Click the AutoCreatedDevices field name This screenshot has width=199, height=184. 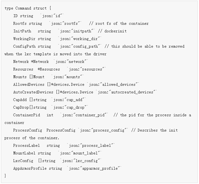[33, 92]
